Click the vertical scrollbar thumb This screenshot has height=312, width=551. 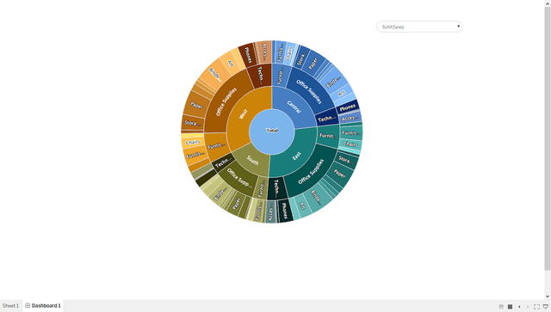pyautogui.click(x=548, y=138)
